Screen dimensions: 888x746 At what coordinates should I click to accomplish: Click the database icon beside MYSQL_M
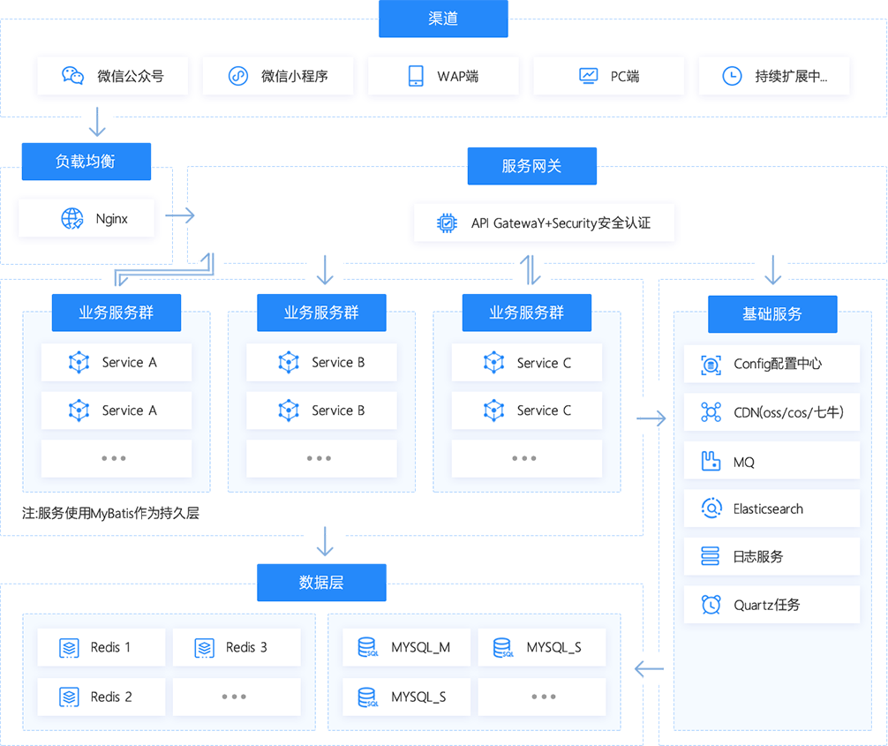click(x=367, y=647)
